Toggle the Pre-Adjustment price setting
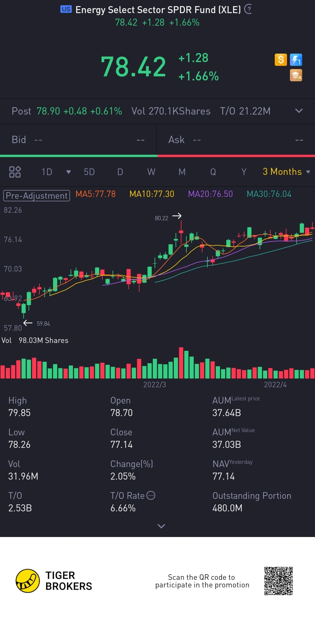This screenshot has height=625, width=315. [x=36, y=196]
